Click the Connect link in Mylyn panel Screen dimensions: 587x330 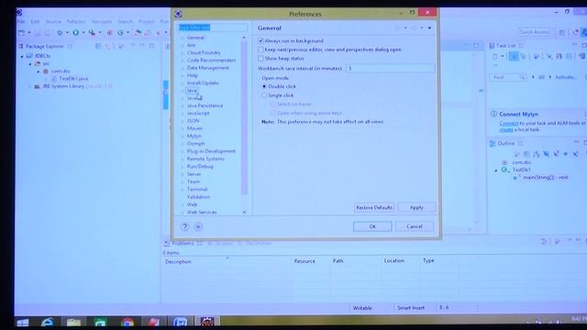coord(509,123)
